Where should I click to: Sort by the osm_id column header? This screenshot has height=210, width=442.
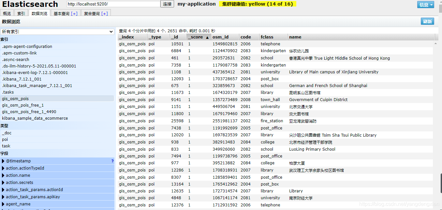pyautogui.click(x=225, y=37)
